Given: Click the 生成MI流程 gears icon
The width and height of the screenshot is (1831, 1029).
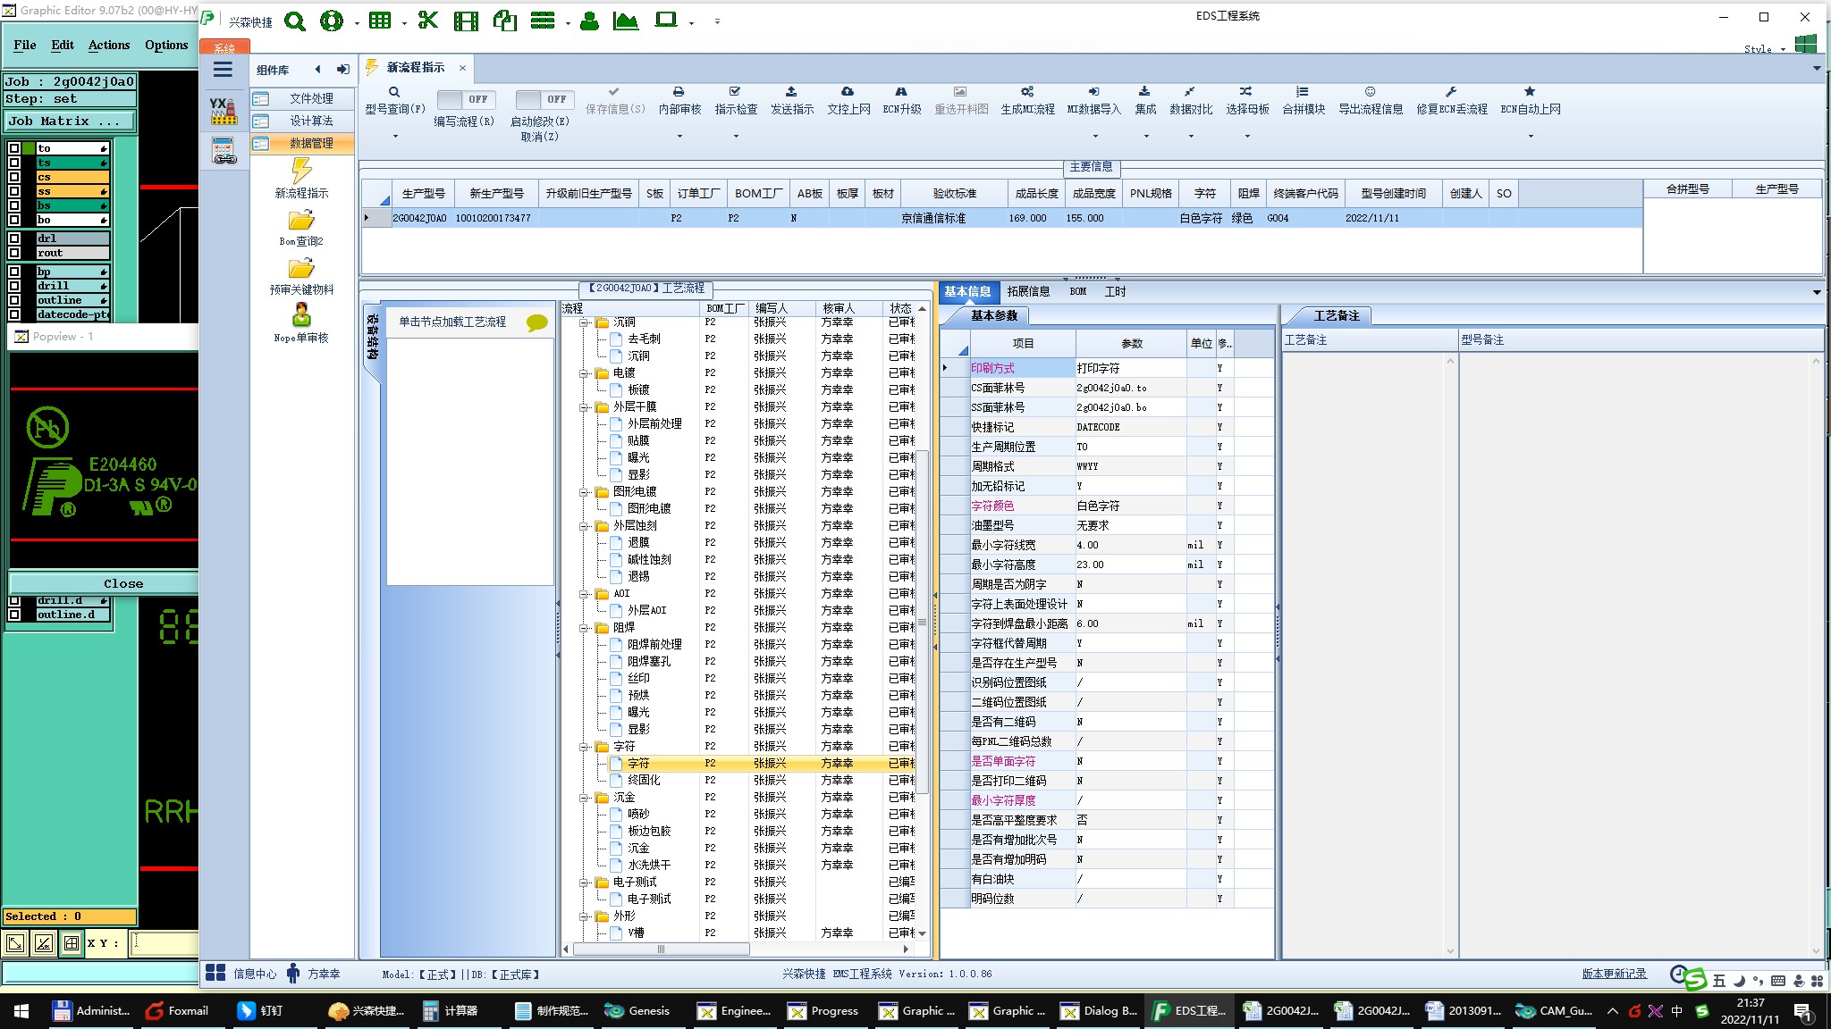Looking at the screenshot, I should (x=1027, y=92).
